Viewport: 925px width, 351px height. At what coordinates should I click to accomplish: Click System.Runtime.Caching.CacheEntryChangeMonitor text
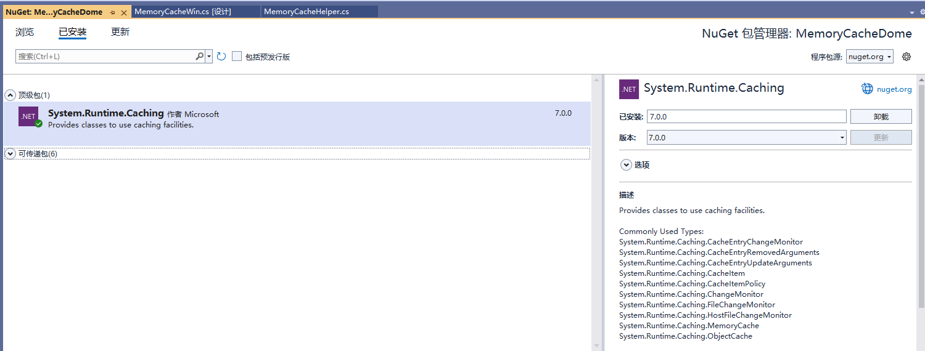tap(711, 242)
